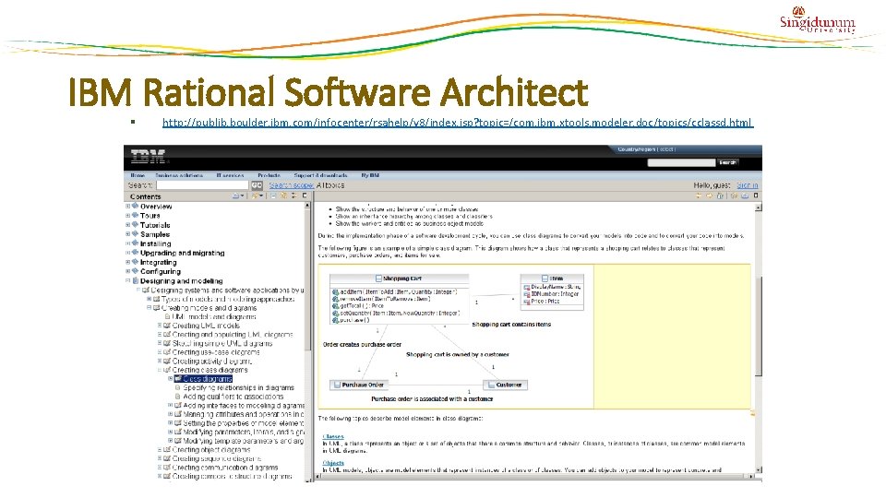886x498 pixels.
Task: Open the Search scope link
Action: coord(291,185)
